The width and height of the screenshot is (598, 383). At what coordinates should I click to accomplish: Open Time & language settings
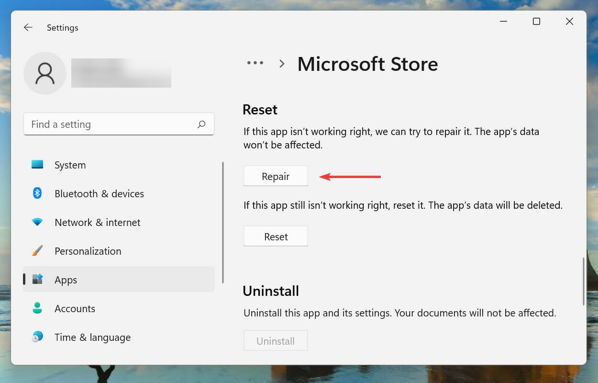(119, 337)
